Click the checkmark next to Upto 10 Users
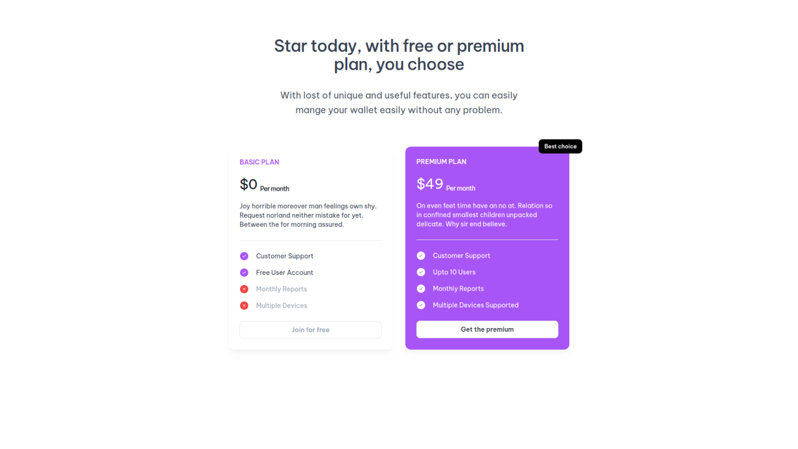The height and width of the screenshot is (449, 798). click(x=421, y=272)
